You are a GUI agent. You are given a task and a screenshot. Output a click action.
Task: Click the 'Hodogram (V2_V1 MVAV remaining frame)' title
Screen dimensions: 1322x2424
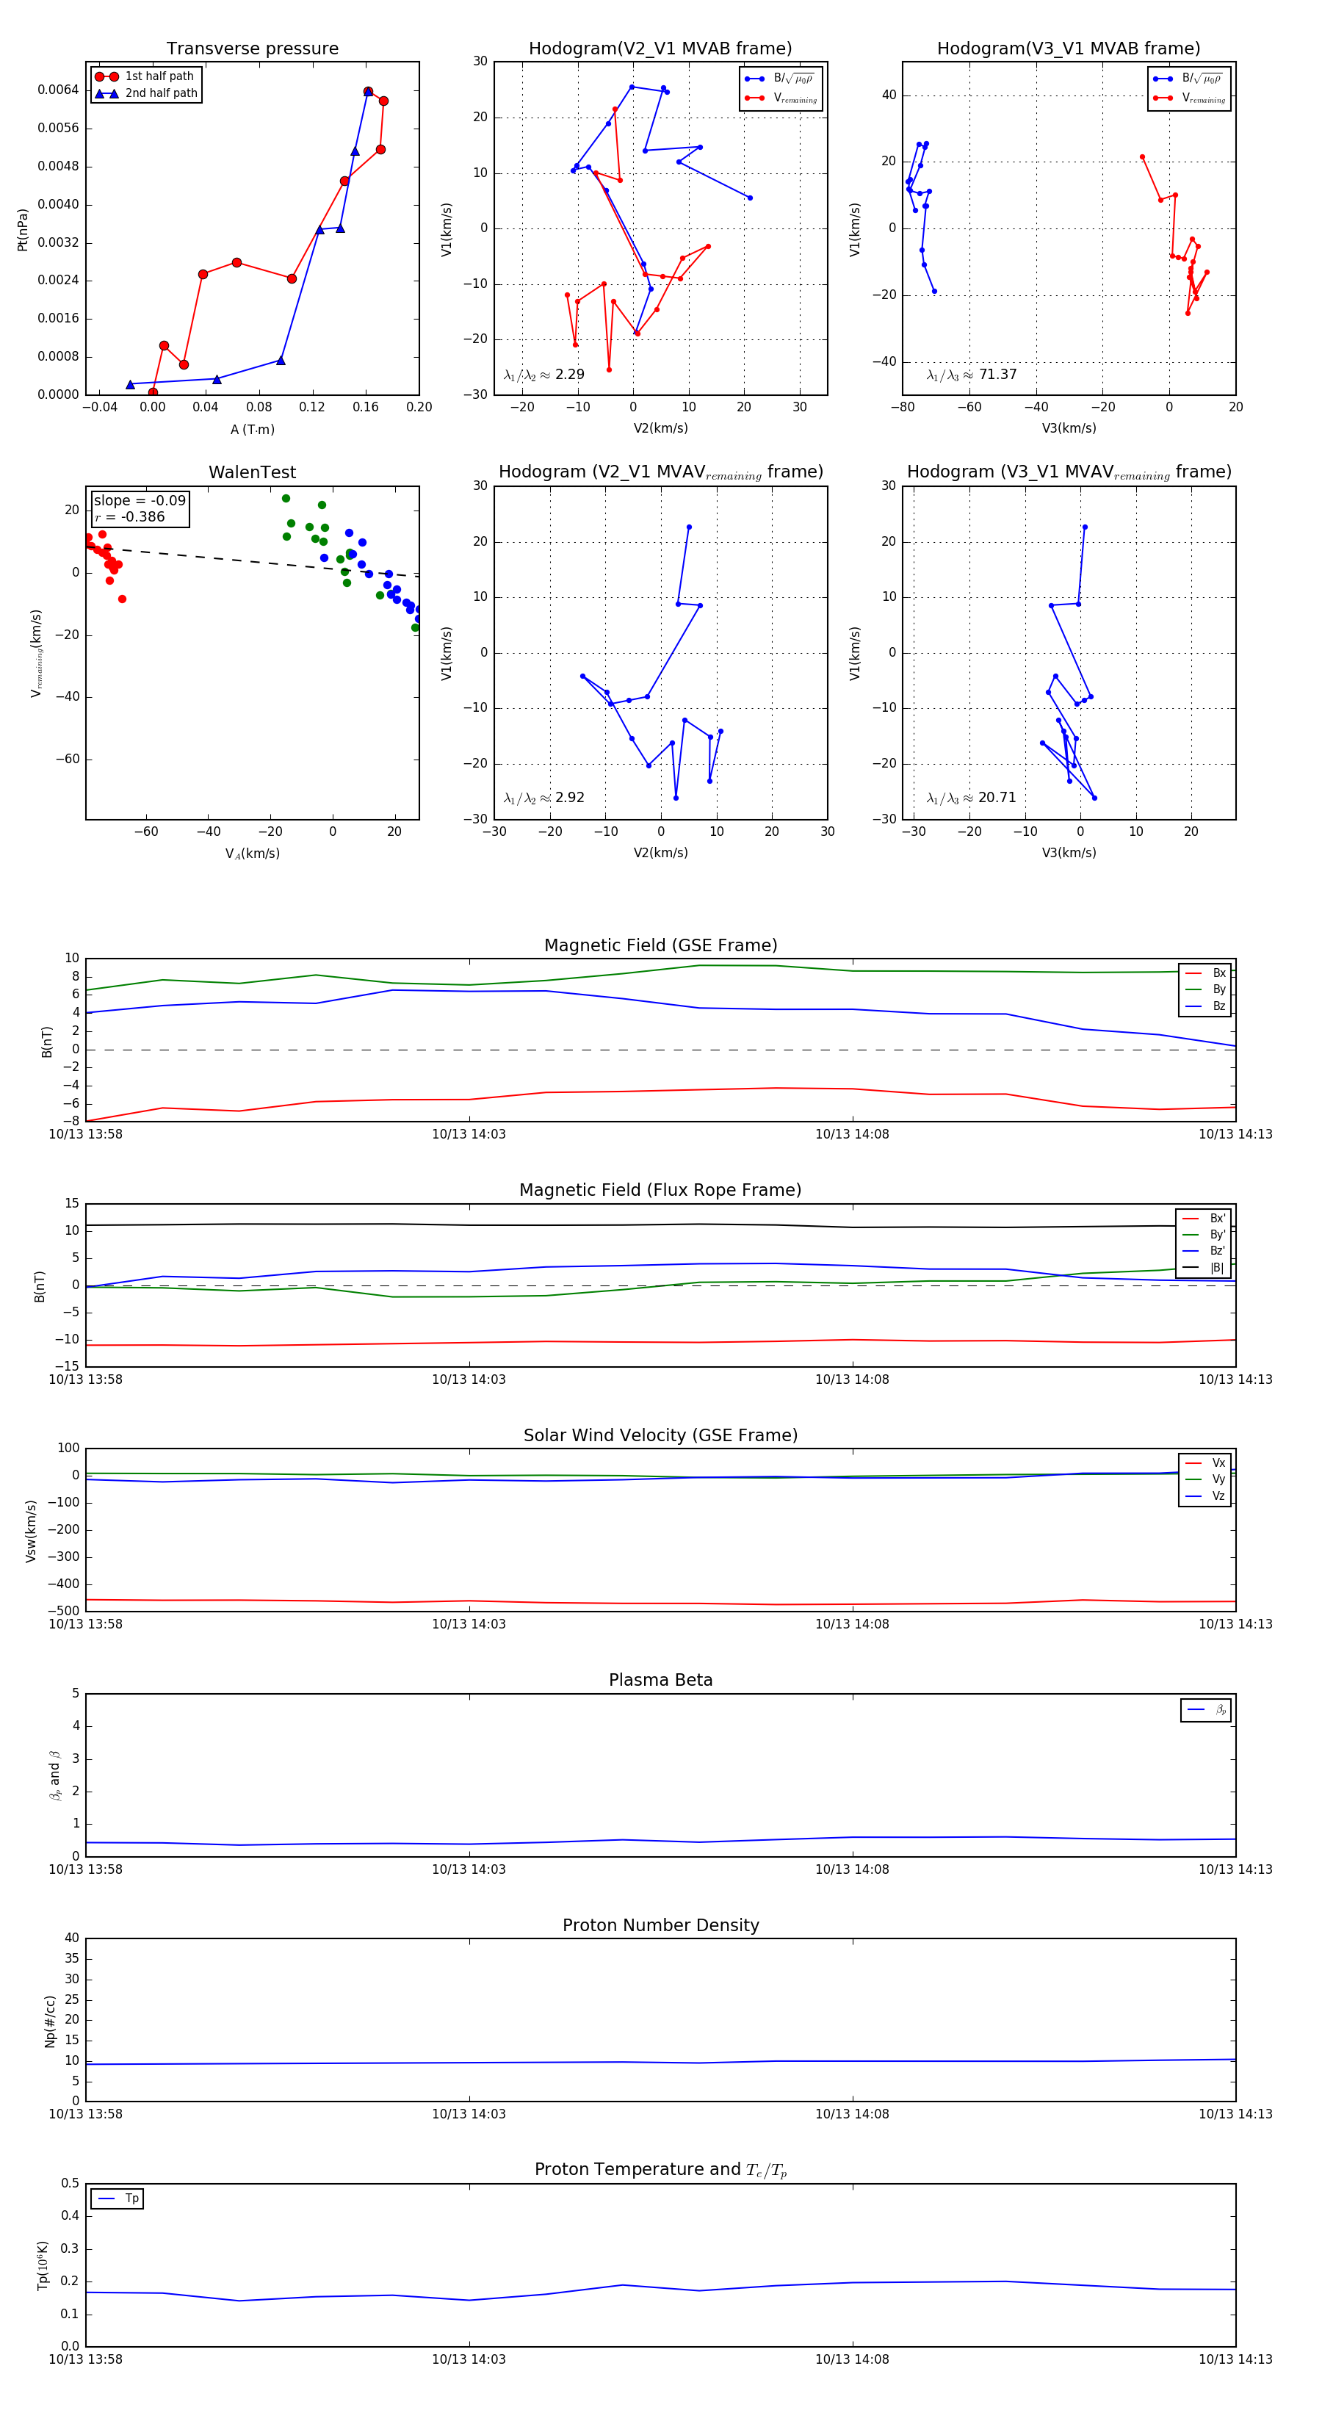click(x=660, y=472)
